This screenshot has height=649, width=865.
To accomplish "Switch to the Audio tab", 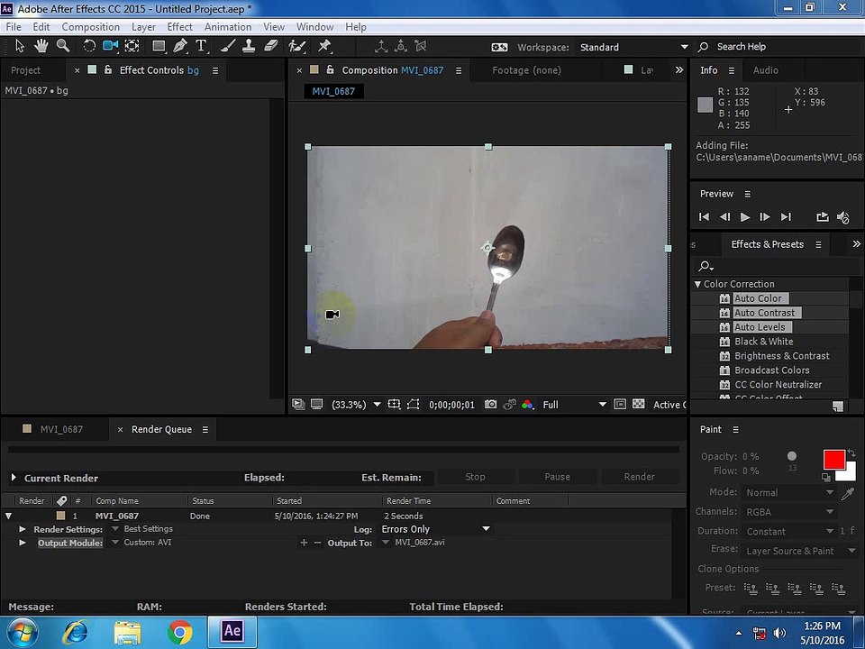I will (x=765, y=70).
